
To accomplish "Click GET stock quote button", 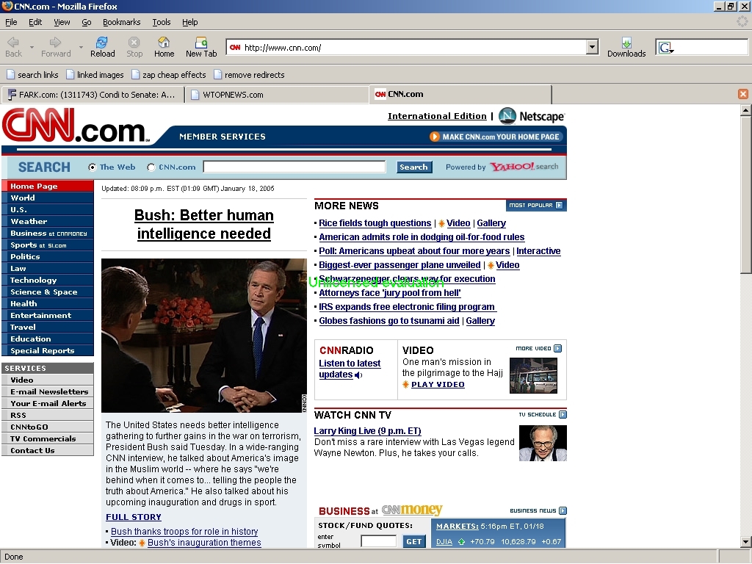I will click(414, 541).
